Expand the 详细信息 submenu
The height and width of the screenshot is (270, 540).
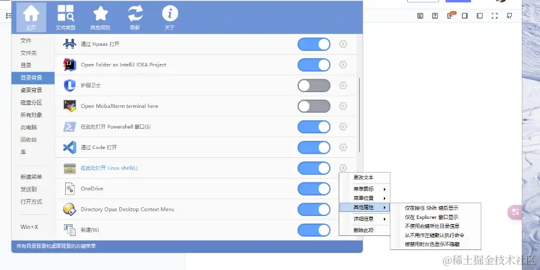365,219
